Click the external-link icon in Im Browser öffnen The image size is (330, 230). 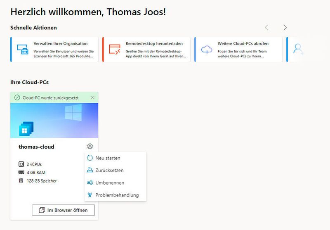42,210
